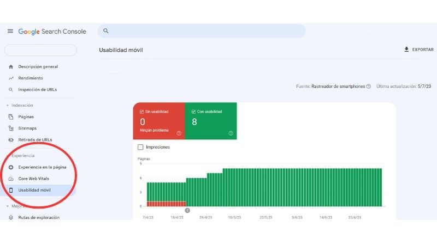Click help icon in green Con usabilidad card
The width and height of the screenshot is (437, 245).
[231, 133]
